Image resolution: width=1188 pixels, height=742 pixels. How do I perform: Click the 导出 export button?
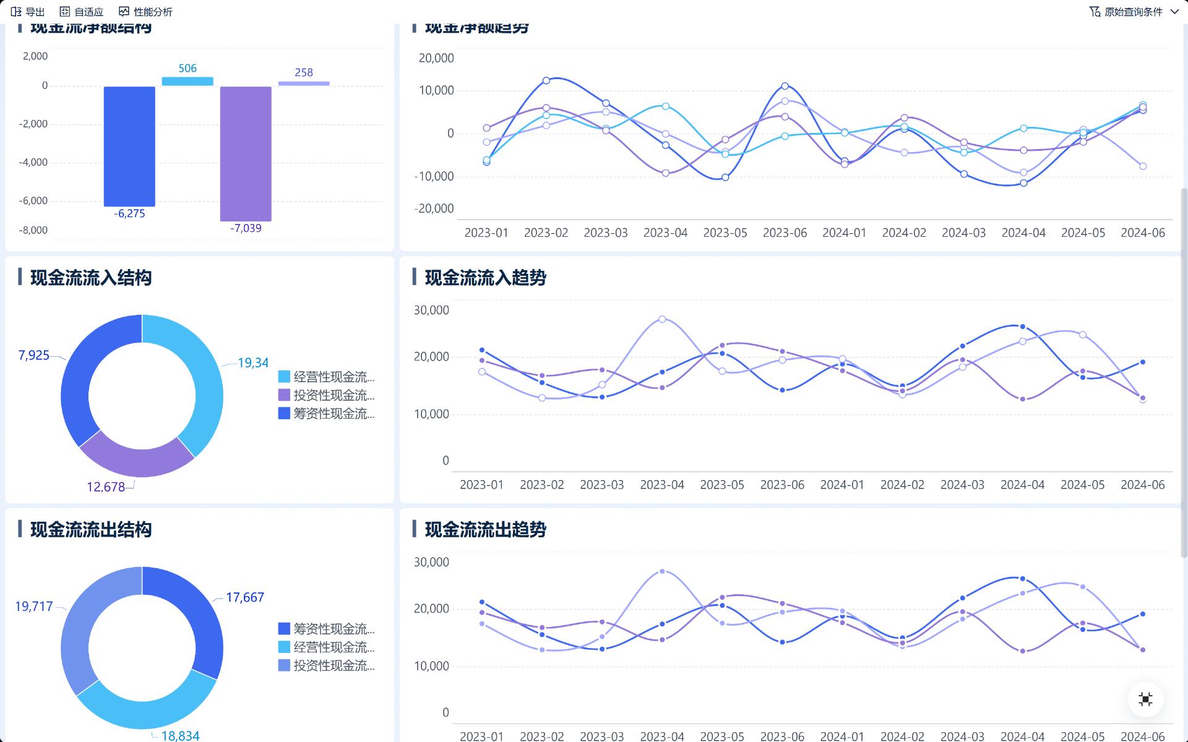(36, 11)
